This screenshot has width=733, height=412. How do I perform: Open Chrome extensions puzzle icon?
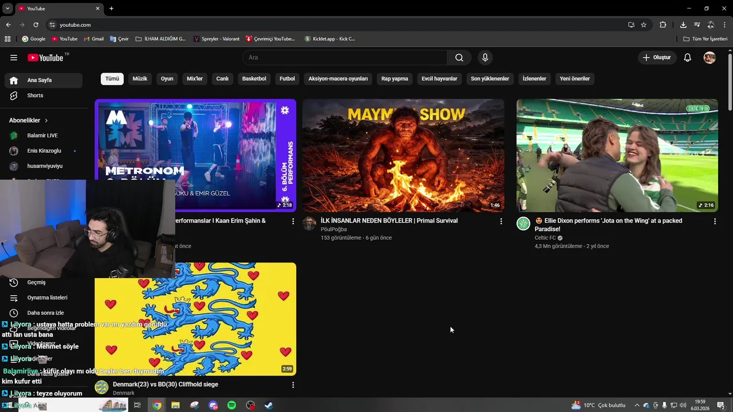663,25
